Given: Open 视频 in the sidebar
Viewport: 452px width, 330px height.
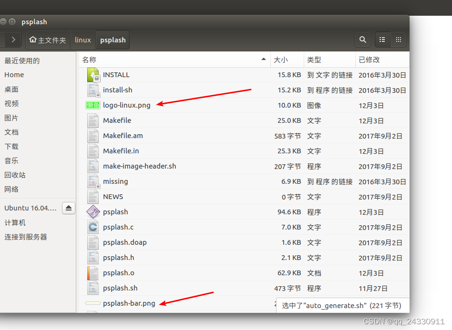Looking at the screenshot, I should (11, 104).
